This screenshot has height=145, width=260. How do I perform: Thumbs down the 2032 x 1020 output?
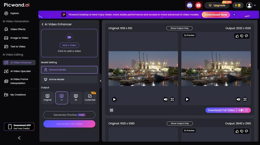242,36
